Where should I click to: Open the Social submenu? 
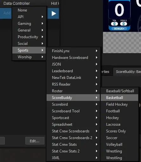29,44
